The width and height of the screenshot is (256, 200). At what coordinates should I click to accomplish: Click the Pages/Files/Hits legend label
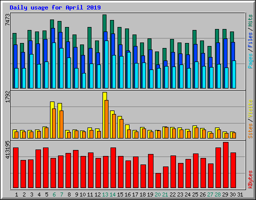(250, 41)
